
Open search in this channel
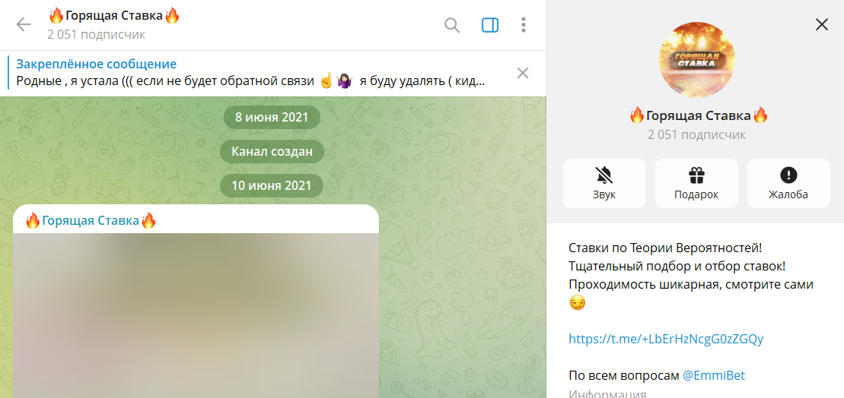452,25
